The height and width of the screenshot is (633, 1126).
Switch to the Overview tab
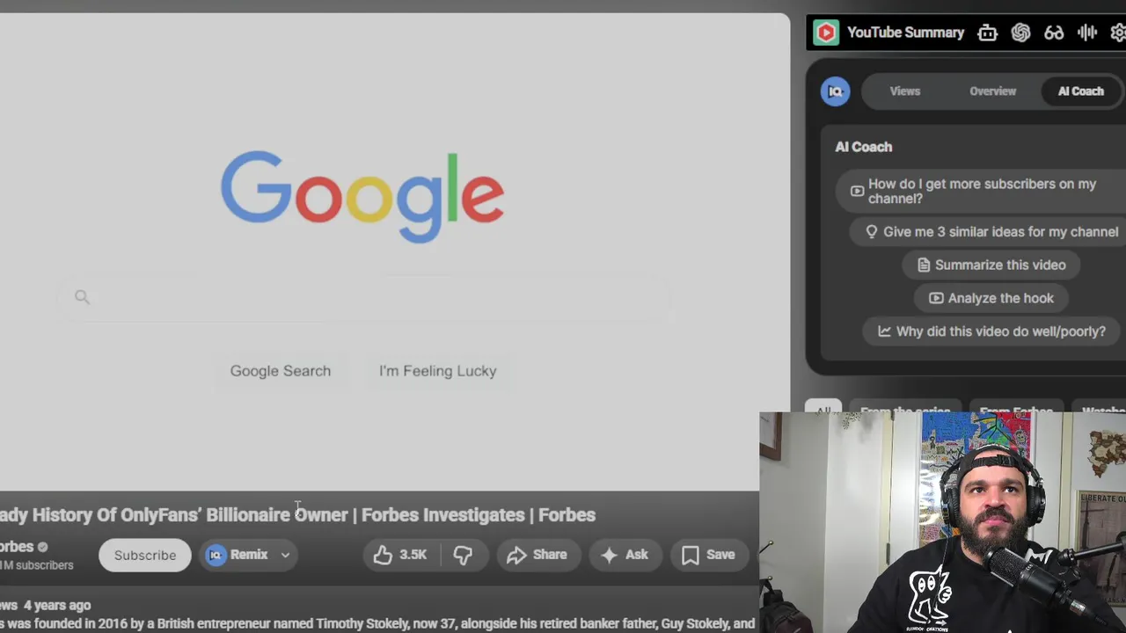pyautogui.click(x=992, y=91)
